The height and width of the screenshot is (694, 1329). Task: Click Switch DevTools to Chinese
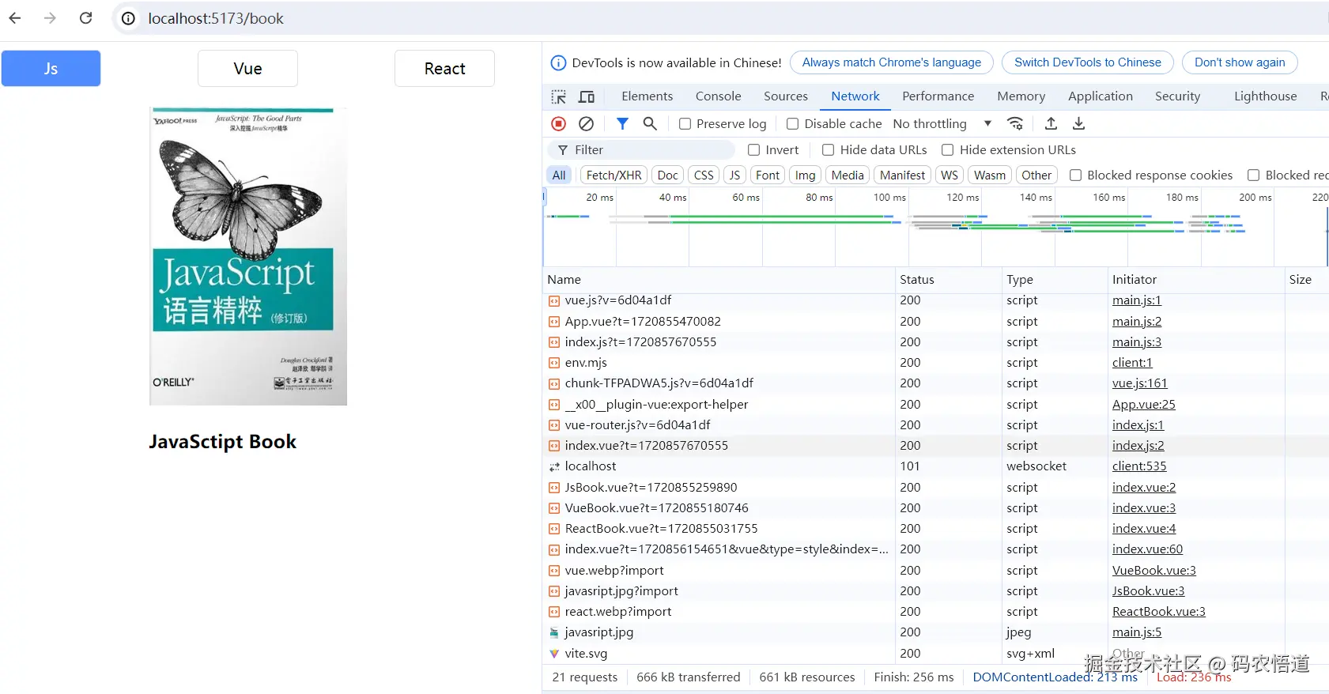point(1088,62)
